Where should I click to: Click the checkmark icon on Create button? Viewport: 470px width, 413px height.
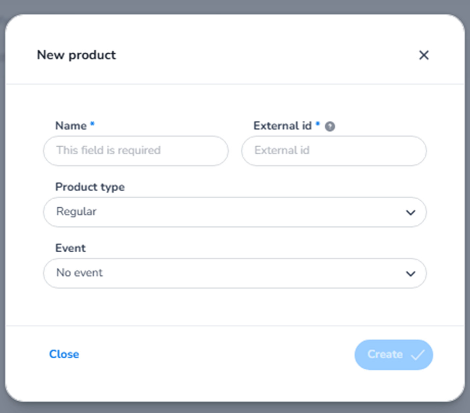tap(418, 355)
